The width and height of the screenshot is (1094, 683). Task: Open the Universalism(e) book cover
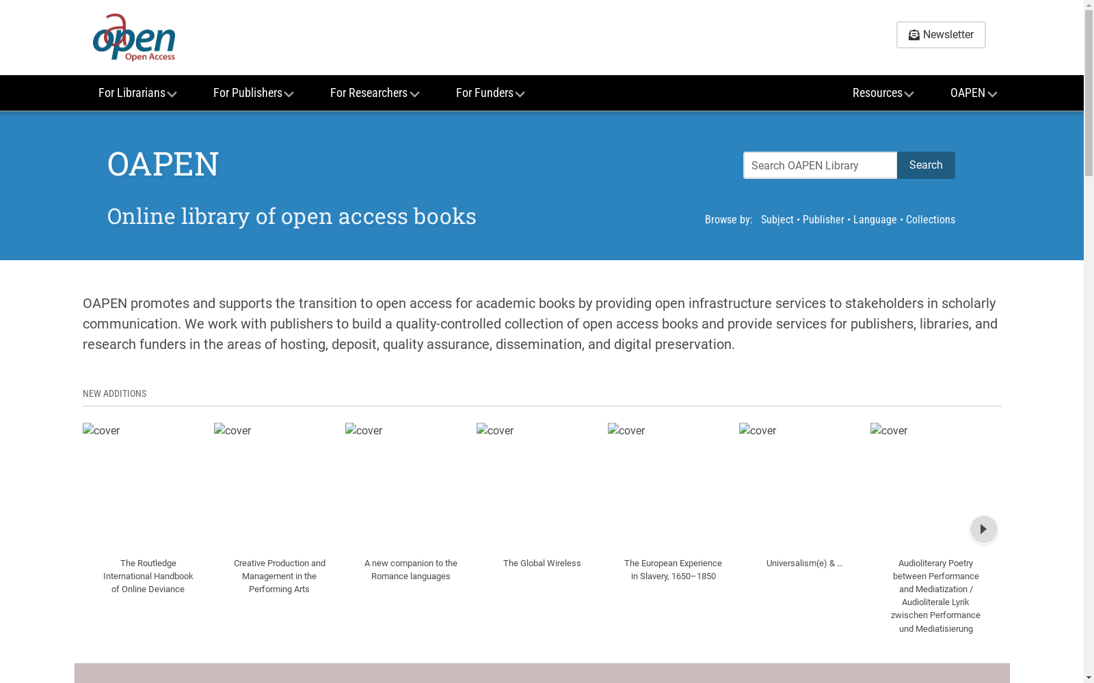[x=758, y=430]
